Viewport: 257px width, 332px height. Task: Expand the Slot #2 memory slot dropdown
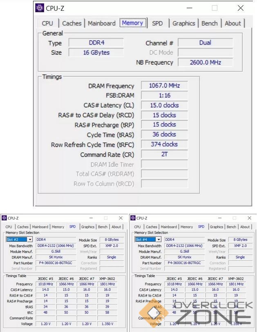click(30, 240)
